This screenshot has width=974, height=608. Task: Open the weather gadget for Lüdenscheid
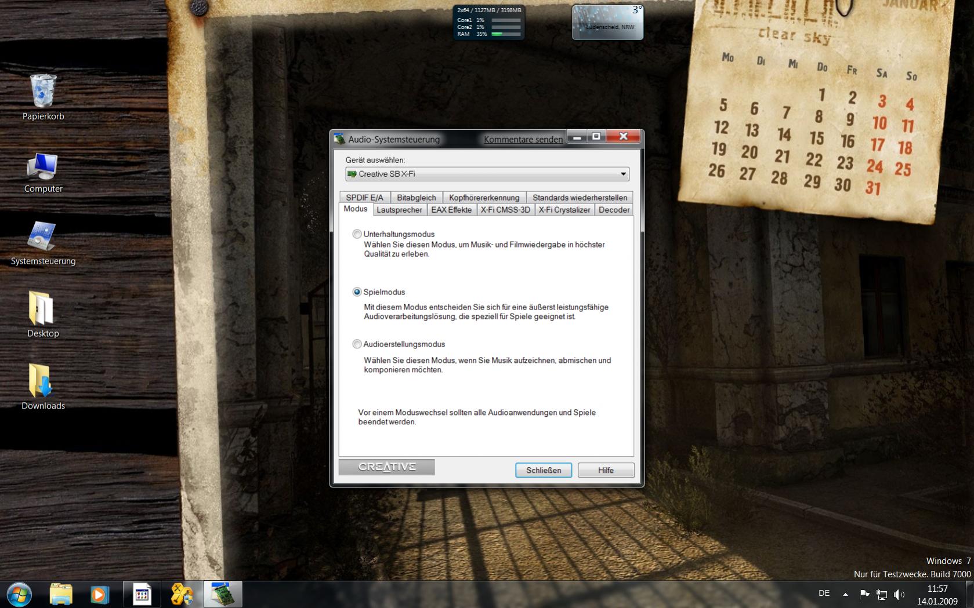(x=607, y=23)
